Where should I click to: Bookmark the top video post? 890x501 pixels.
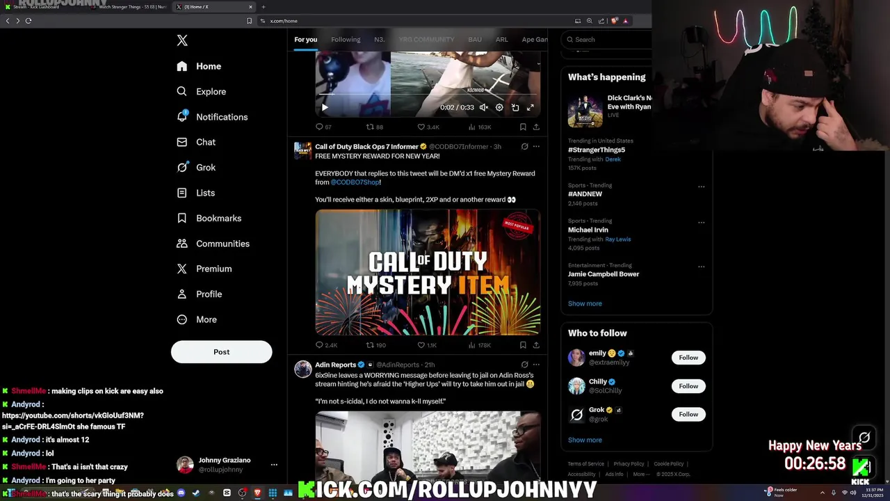tap(523, 127)
